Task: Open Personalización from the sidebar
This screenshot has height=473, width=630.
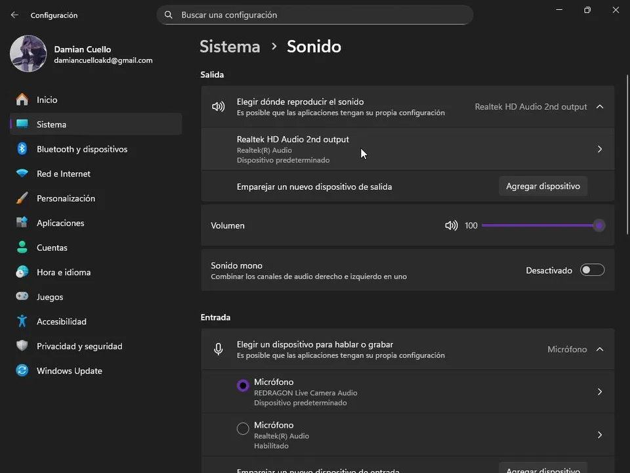Action: coord(66,198)
